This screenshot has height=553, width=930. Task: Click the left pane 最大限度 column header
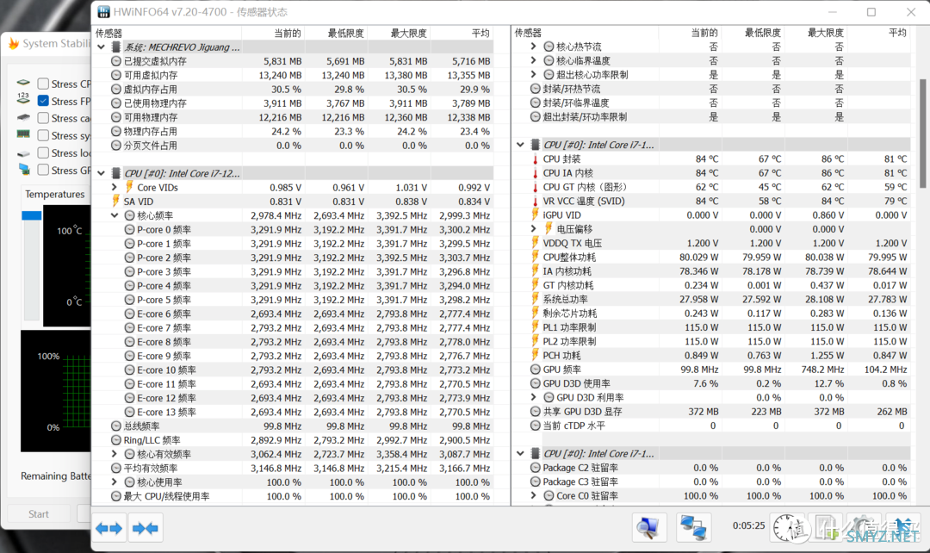coord(409,34)
